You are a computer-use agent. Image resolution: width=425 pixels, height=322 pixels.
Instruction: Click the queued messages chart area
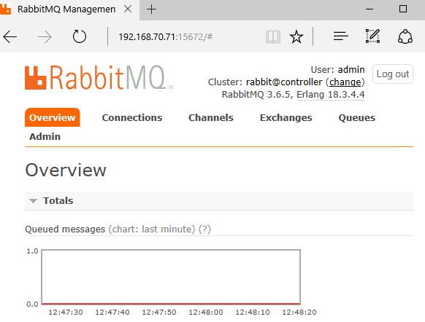point(171,277)
